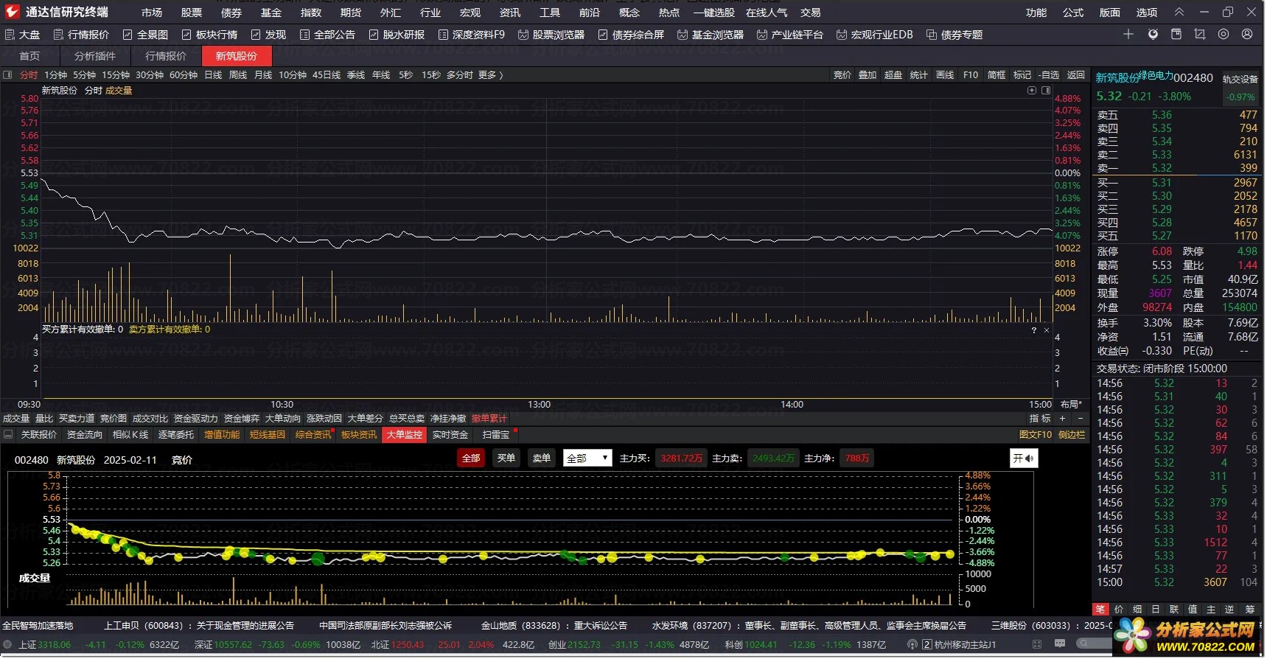Image resolution: width=1267 pixels, height=659 pixels.
Task: Click the circular target settings icon
Action: point(1224,34)
